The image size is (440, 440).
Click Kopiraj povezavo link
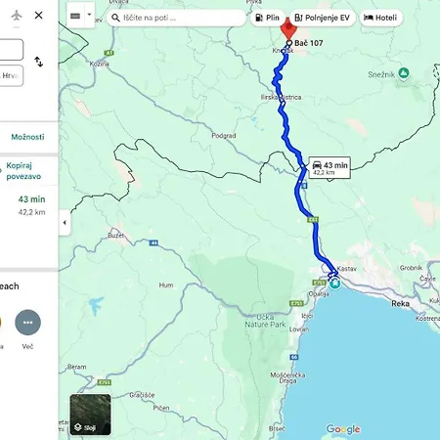tap(23, 171)
